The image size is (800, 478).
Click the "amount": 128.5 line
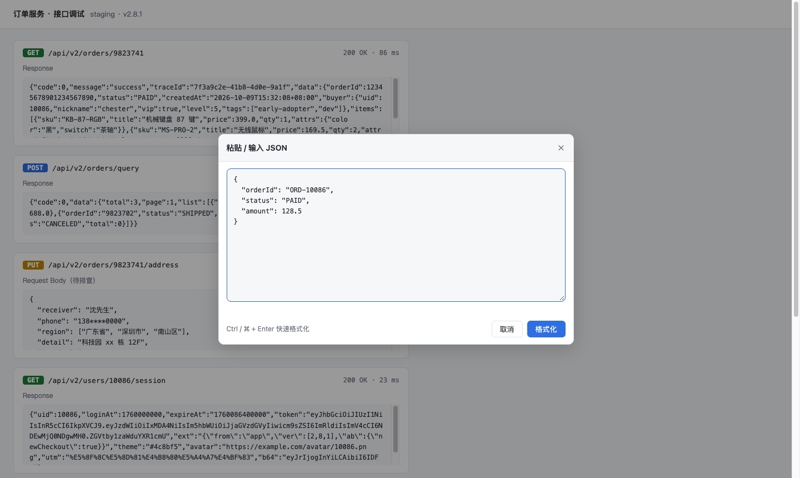(x=272, y=211)
